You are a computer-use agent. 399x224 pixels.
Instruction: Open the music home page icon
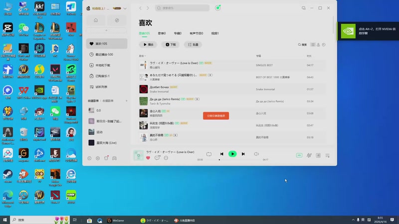[x=96, y=20]
